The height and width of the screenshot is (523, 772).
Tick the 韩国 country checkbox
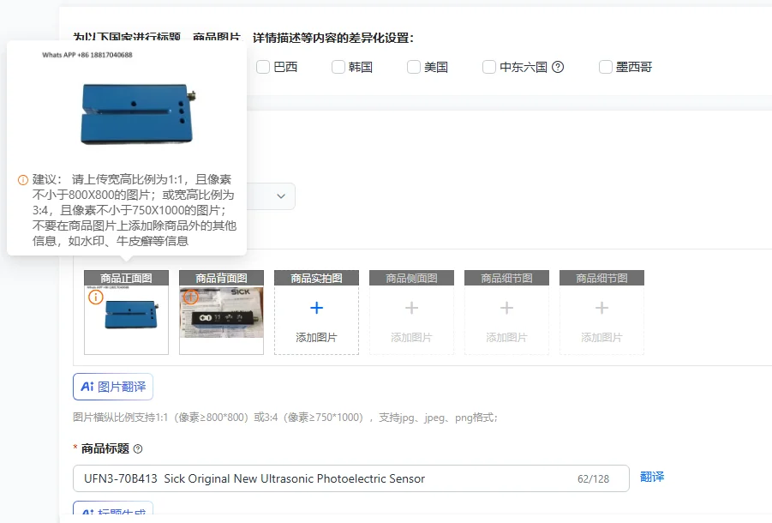click(338, 67)
